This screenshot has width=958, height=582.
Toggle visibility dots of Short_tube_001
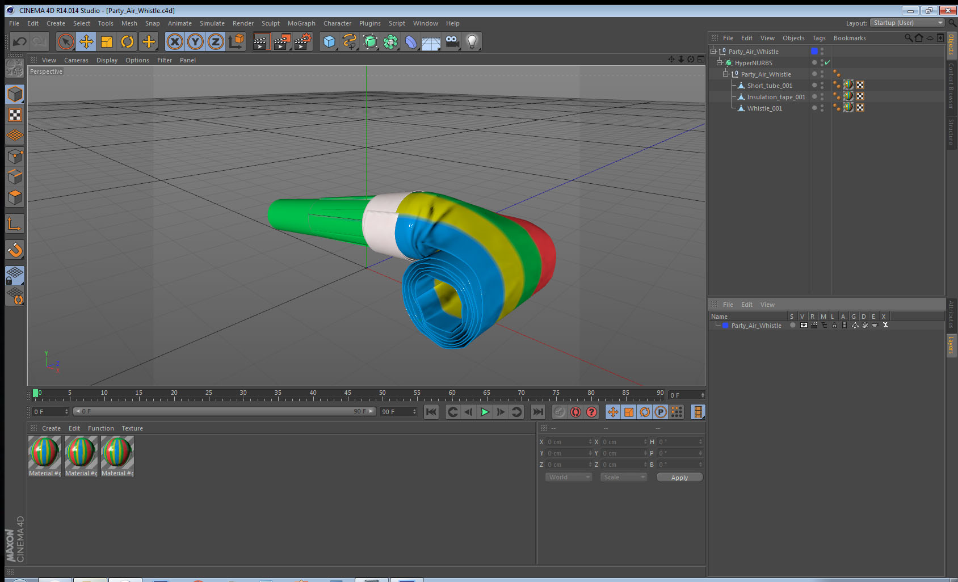(x=822, y=85)
